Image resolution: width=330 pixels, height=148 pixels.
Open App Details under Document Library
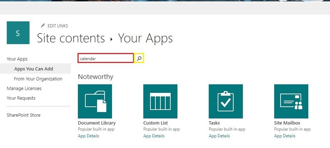[89, 136]
